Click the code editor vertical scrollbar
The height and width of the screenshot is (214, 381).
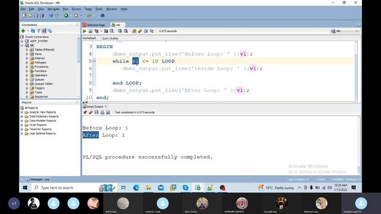[356, 70]
